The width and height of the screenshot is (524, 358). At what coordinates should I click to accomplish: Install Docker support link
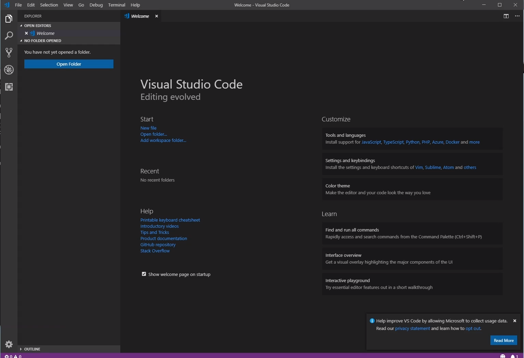pos(452,142)
